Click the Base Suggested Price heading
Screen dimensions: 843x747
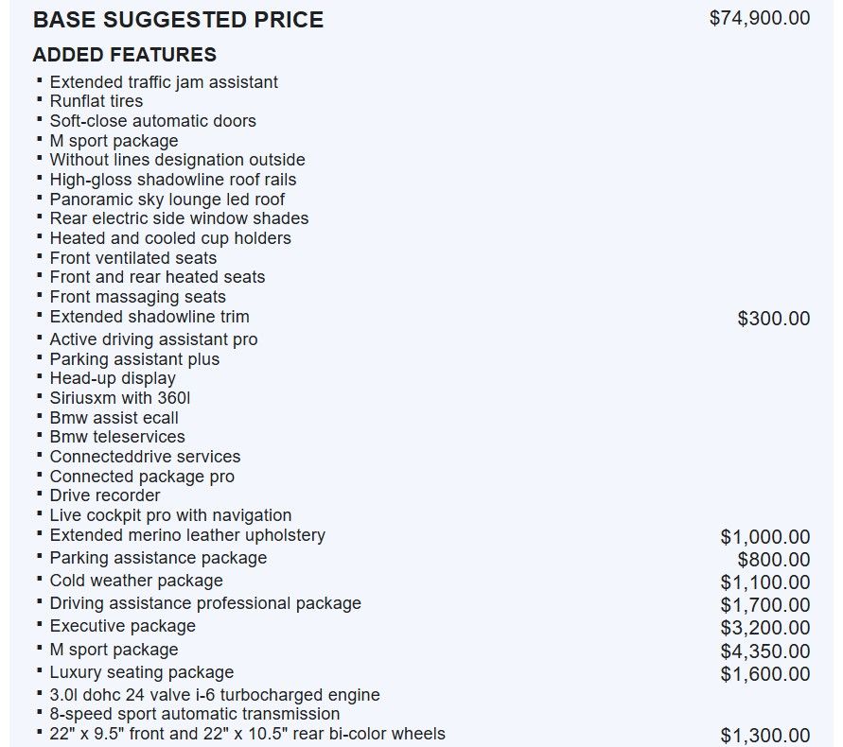[178, 20]
